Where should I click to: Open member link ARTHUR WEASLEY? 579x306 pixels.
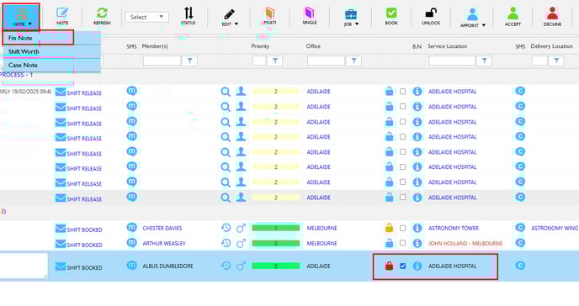[x=164, y=243]
